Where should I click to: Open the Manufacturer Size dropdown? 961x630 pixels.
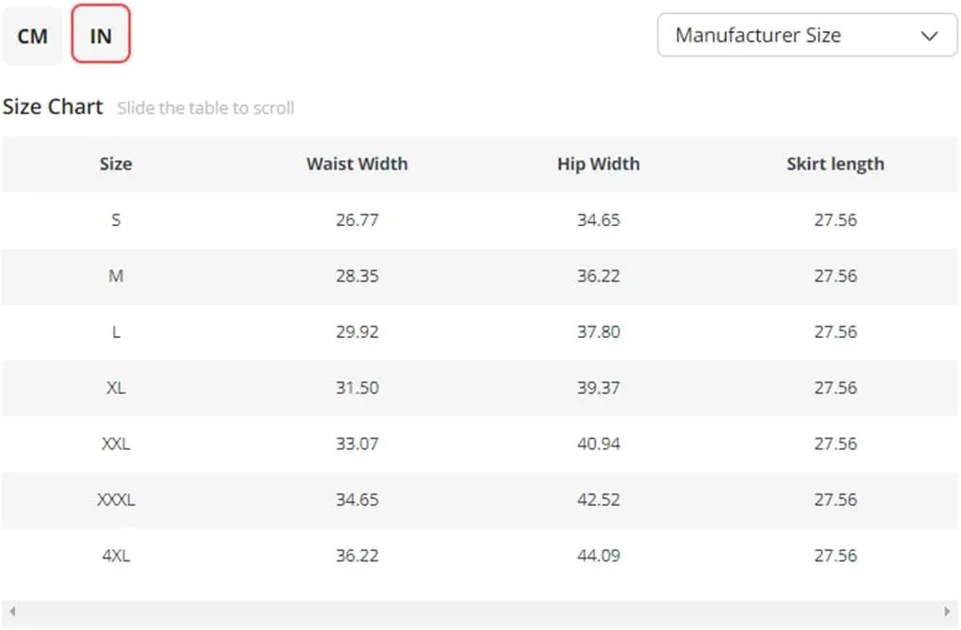[x=807, y=35]
